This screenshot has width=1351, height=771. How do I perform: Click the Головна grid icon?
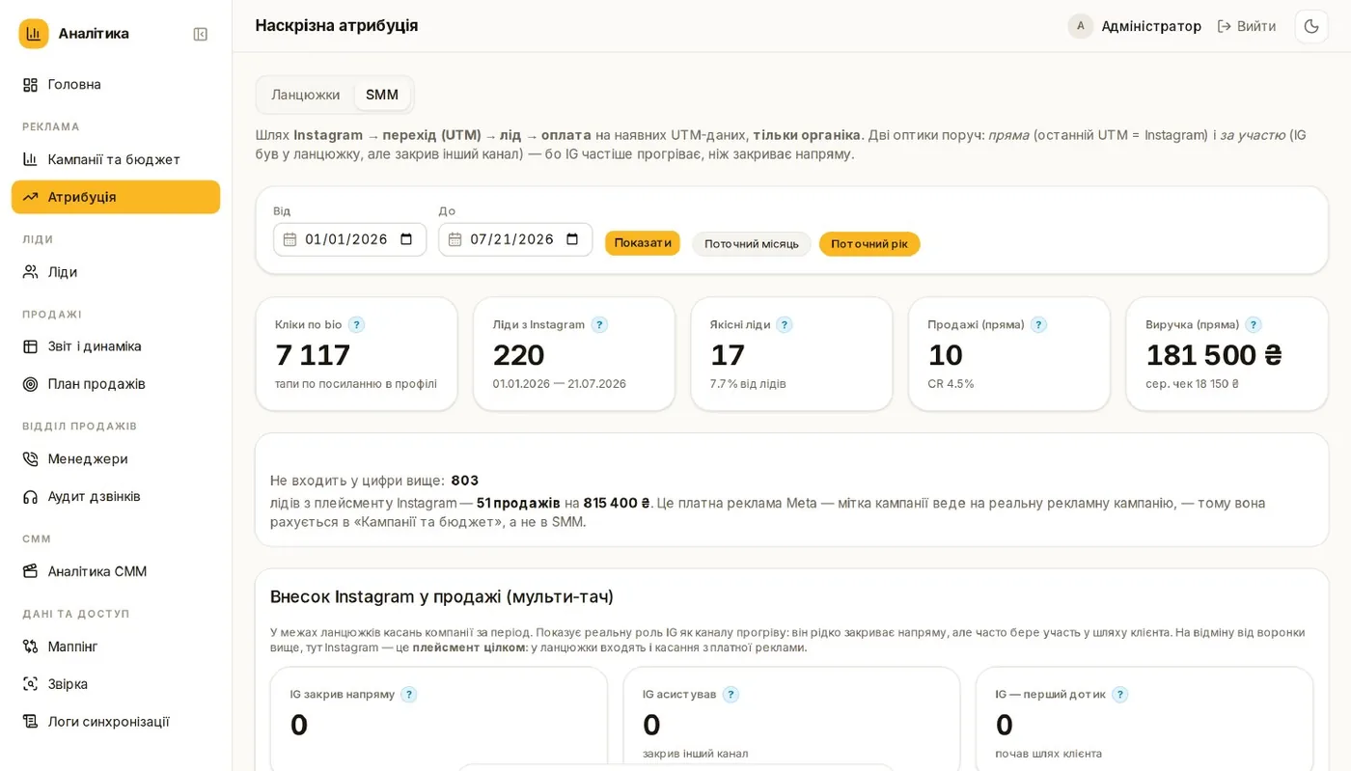click(31, 84)
